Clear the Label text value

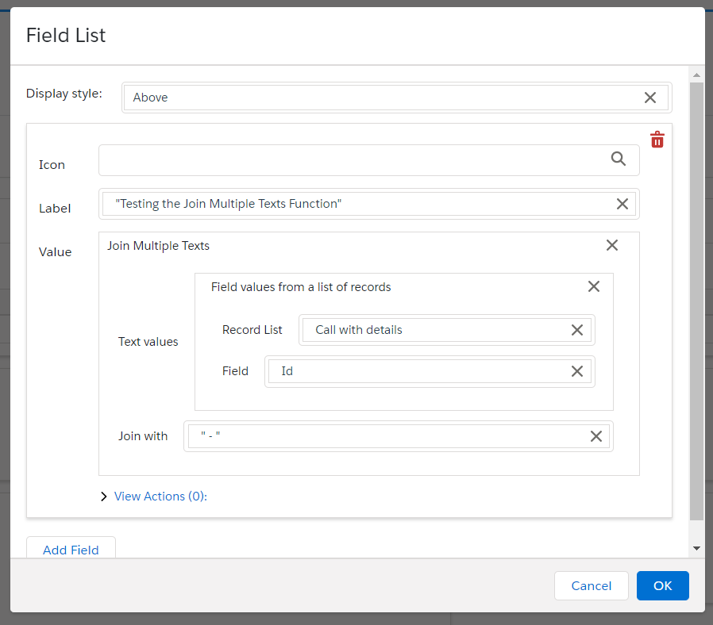[622, 204]
